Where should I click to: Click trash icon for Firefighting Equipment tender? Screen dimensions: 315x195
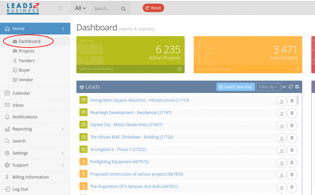(292, 162)
